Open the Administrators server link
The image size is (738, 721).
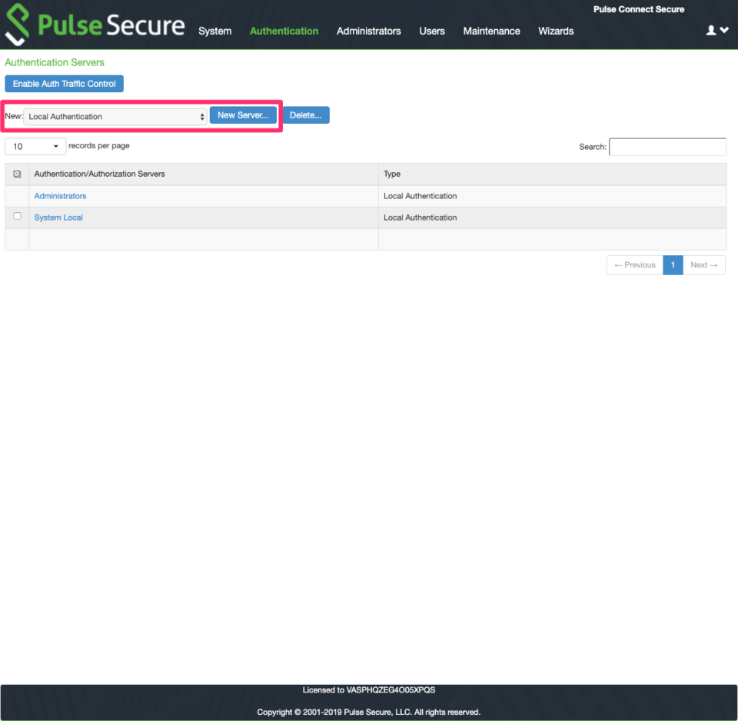[60, 195]
